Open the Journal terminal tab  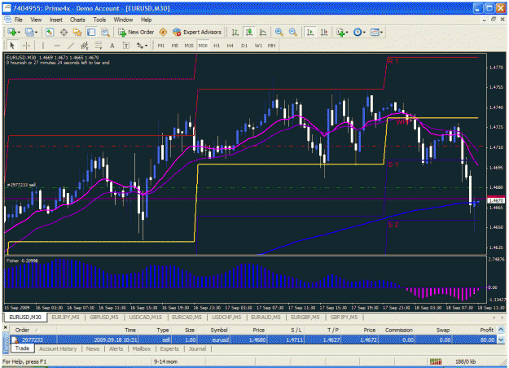pos(197,348)
